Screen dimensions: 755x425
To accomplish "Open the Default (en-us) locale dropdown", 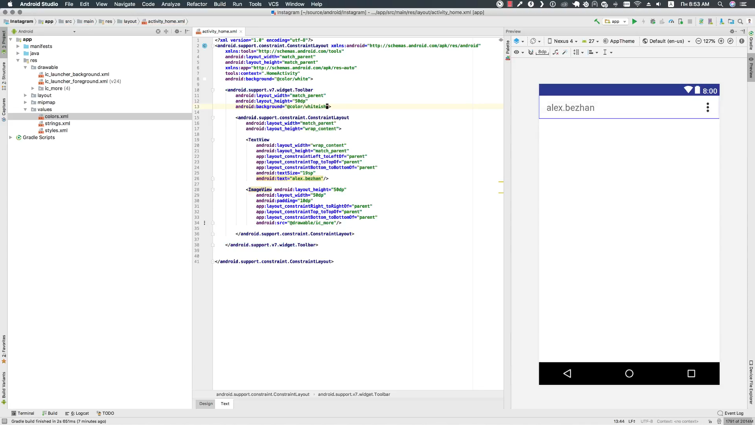I will (667, 41).
